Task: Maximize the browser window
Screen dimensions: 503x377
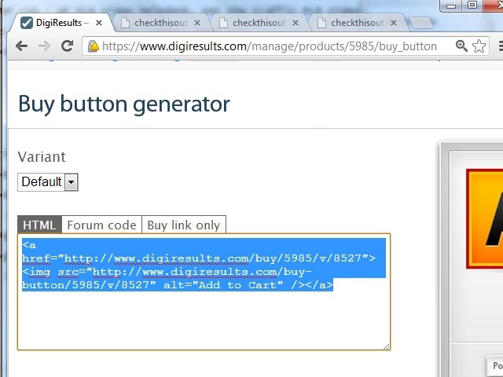Action: 472,5
